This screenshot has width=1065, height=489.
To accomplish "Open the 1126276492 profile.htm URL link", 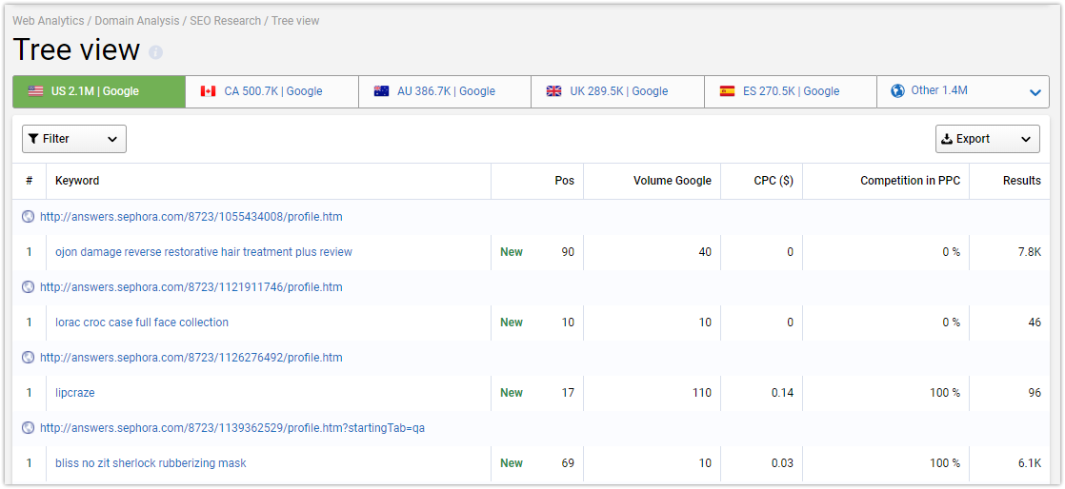I will tap(191, 358).
